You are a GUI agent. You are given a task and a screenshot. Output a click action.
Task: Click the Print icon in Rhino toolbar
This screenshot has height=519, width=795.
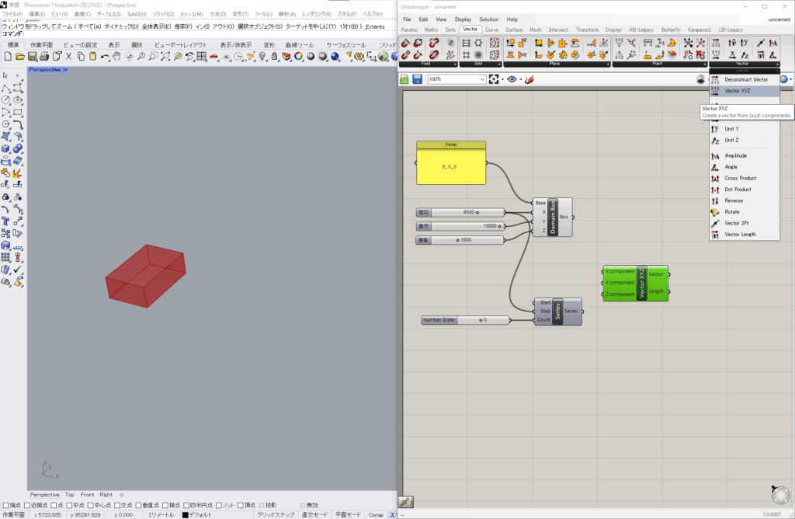pyautogui.click(x=44, y=57)
